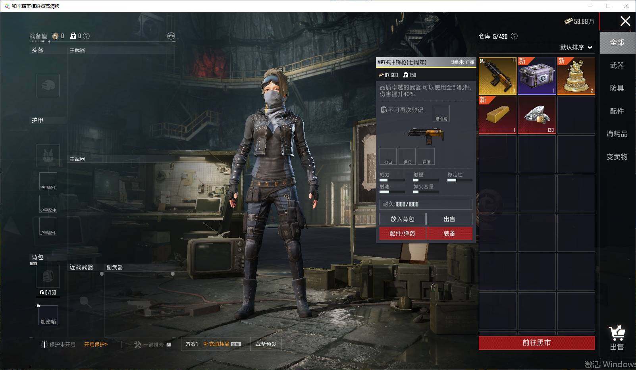Click the third 护甲配件 slot

point(48,227)
